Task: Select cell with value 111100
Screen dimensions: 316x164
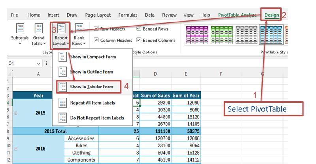Action: [x=155, y=131]
